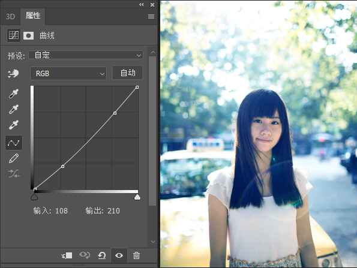Open the RGB channel dropdown

[x=68, y=74]
